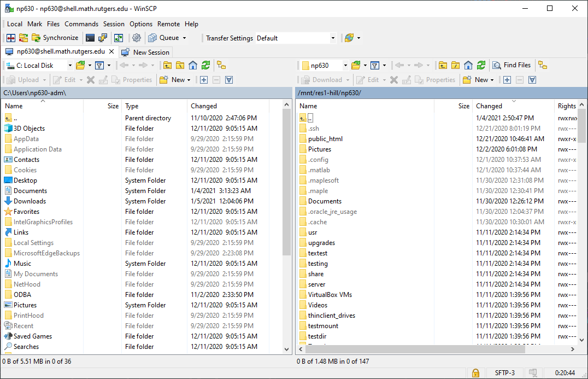Viewport: 588px width, 379px height.
Task: Open the terminal console icon
Action: (90, 38)
